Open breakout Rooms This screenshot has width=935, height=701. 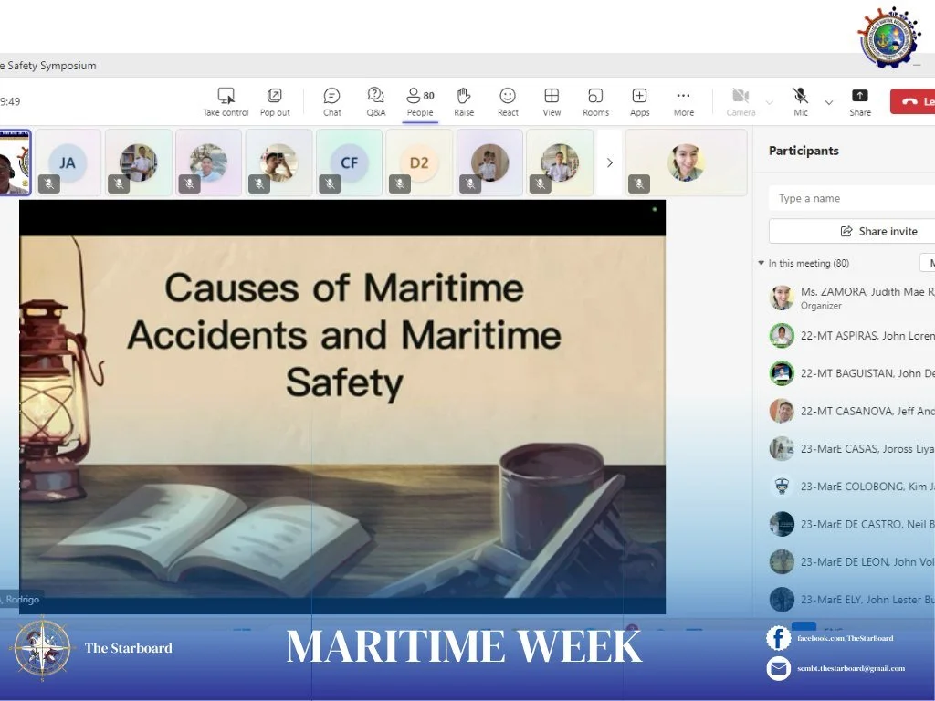(595, 102)
